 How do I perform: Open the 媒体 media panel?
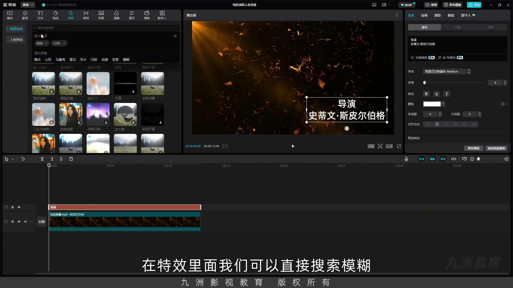pyautogui.click(x=10, y=15)
